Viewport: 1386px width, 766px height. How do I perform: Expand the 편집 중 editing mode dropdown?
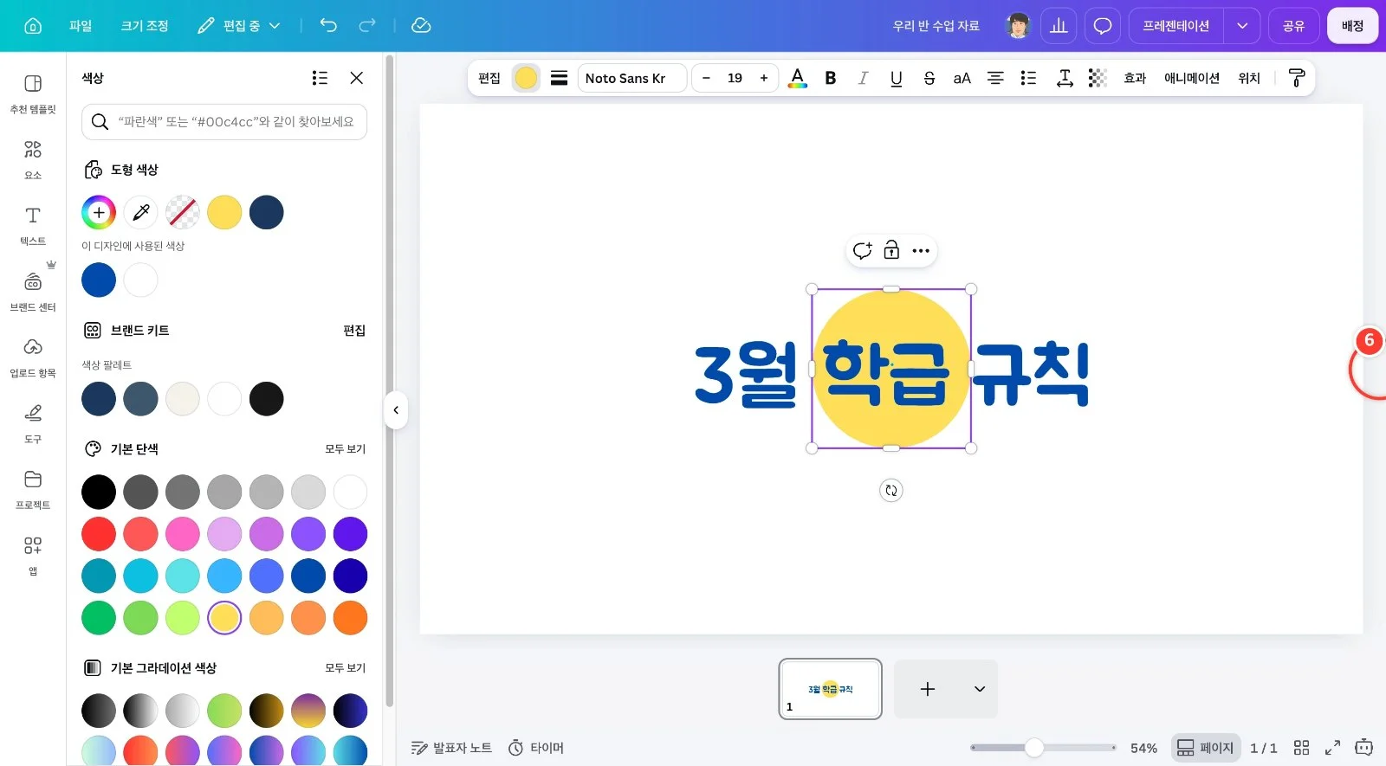pos(239,26)
